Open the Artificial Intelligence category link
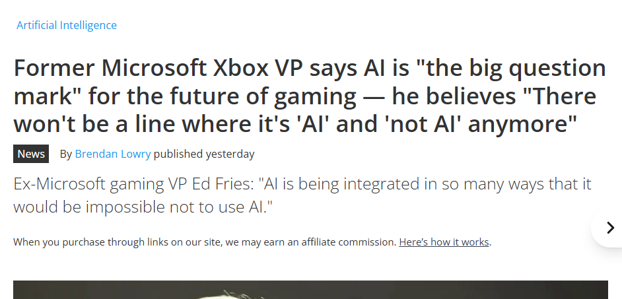622x299 pixels. 67,25
